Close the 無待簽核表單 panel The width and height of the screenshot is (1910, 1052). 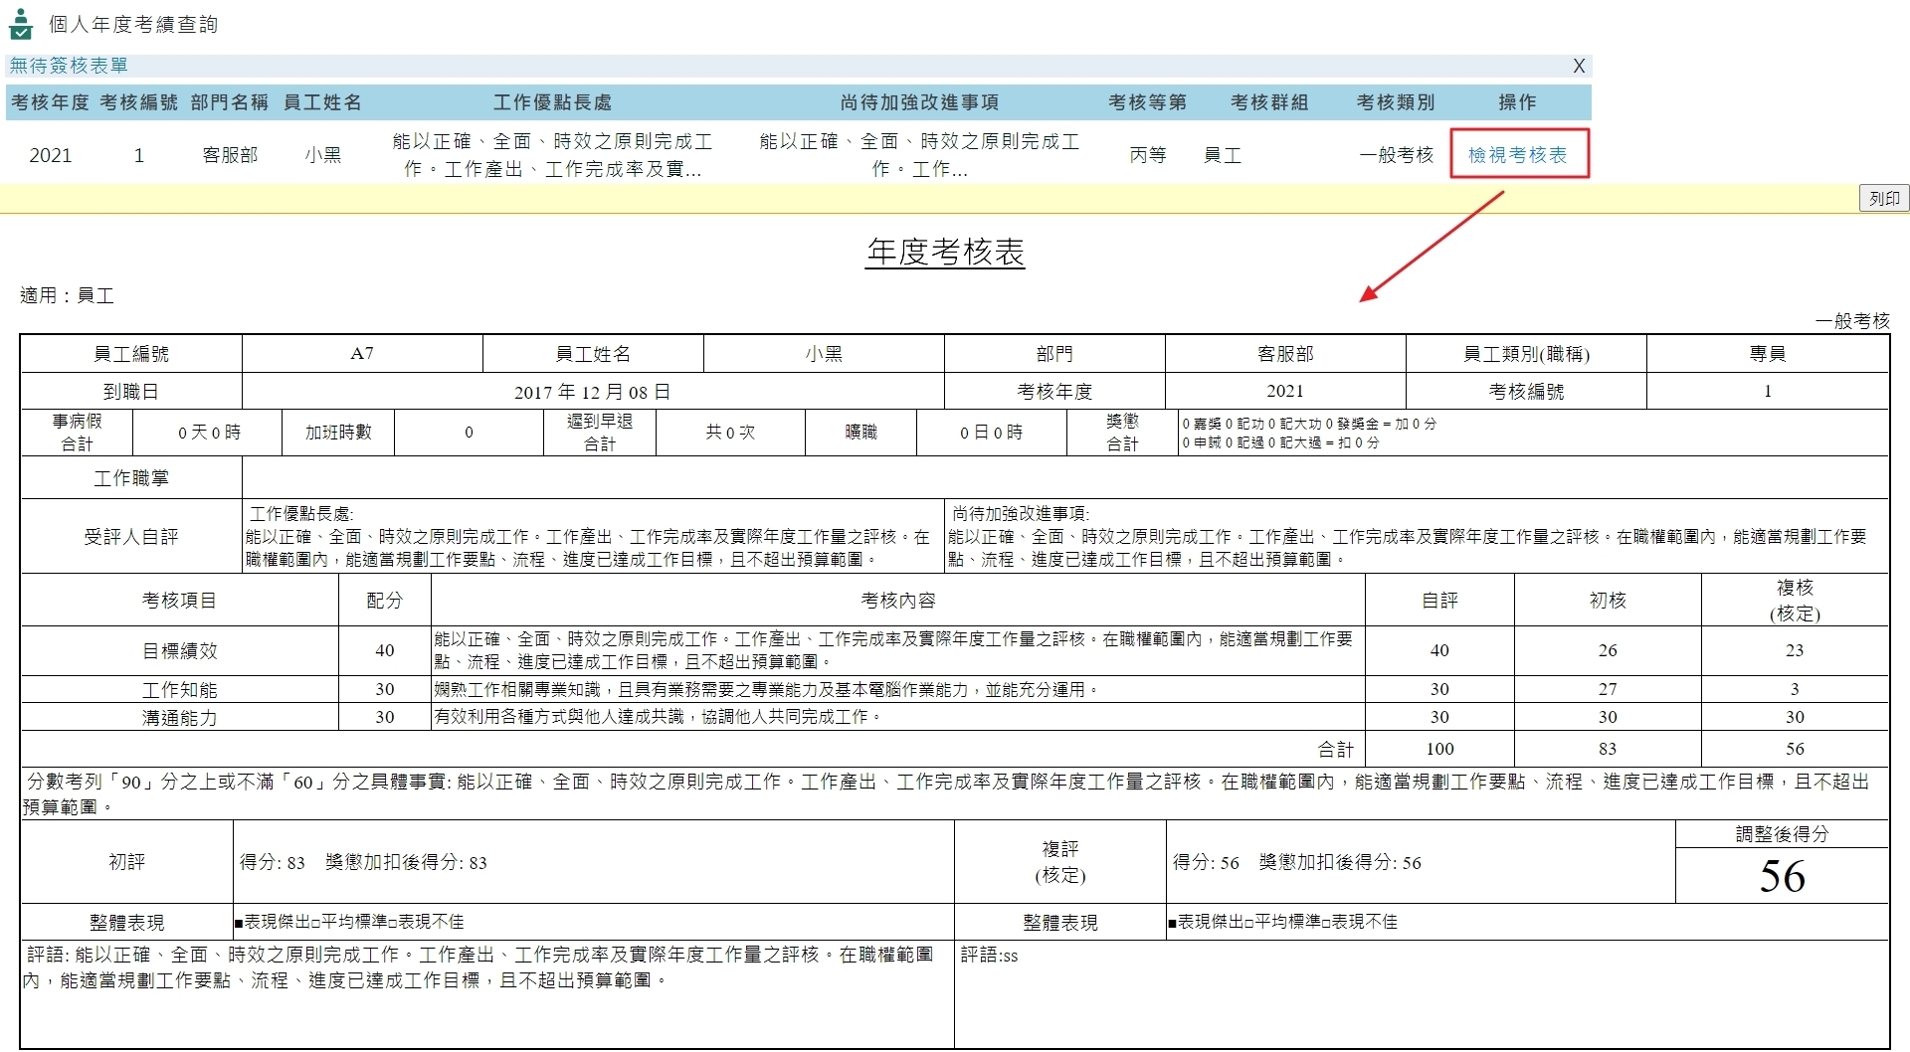(x=1579, y=66)
